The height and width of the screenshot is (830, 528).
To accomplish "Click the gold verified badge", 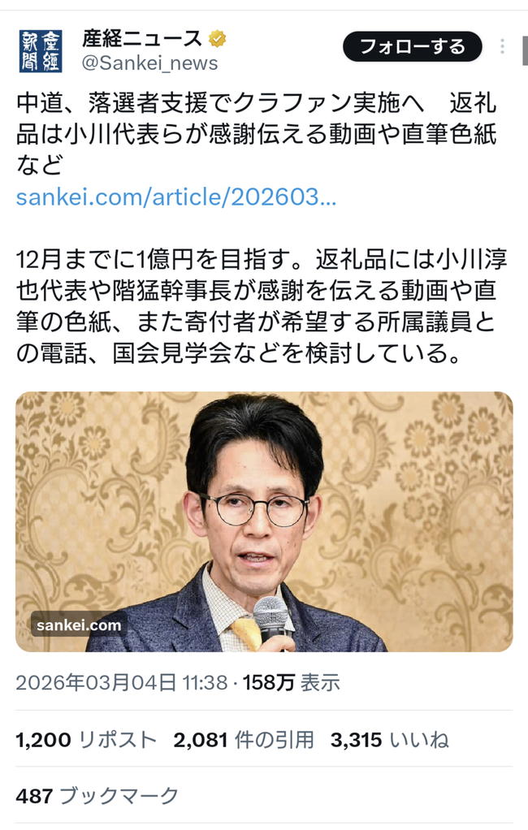I will [x=217, y=39].
